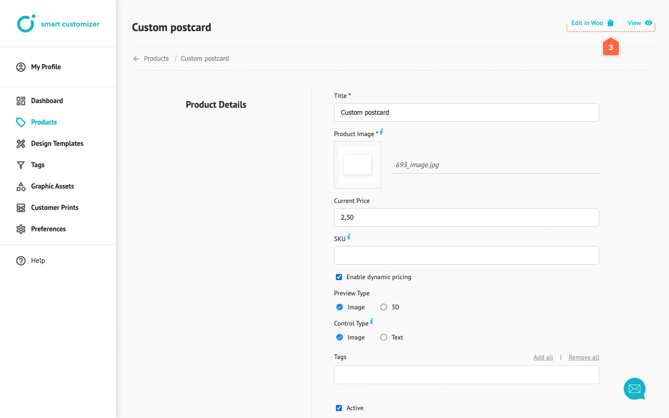The height and width of the screenshot is (418, 669).
Task: Click the Smart Customizer logo
Action: pyautogui.click(x=58, y=24)
